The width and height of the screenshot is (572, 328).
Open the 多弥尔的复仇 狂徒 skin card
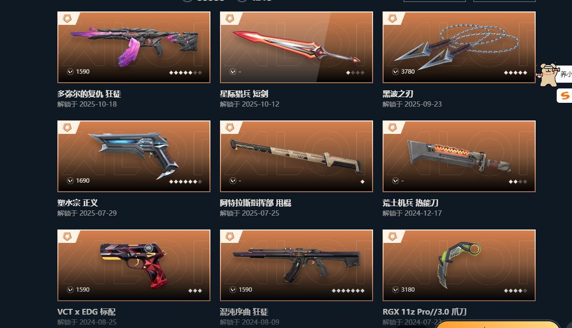[134, 47]
